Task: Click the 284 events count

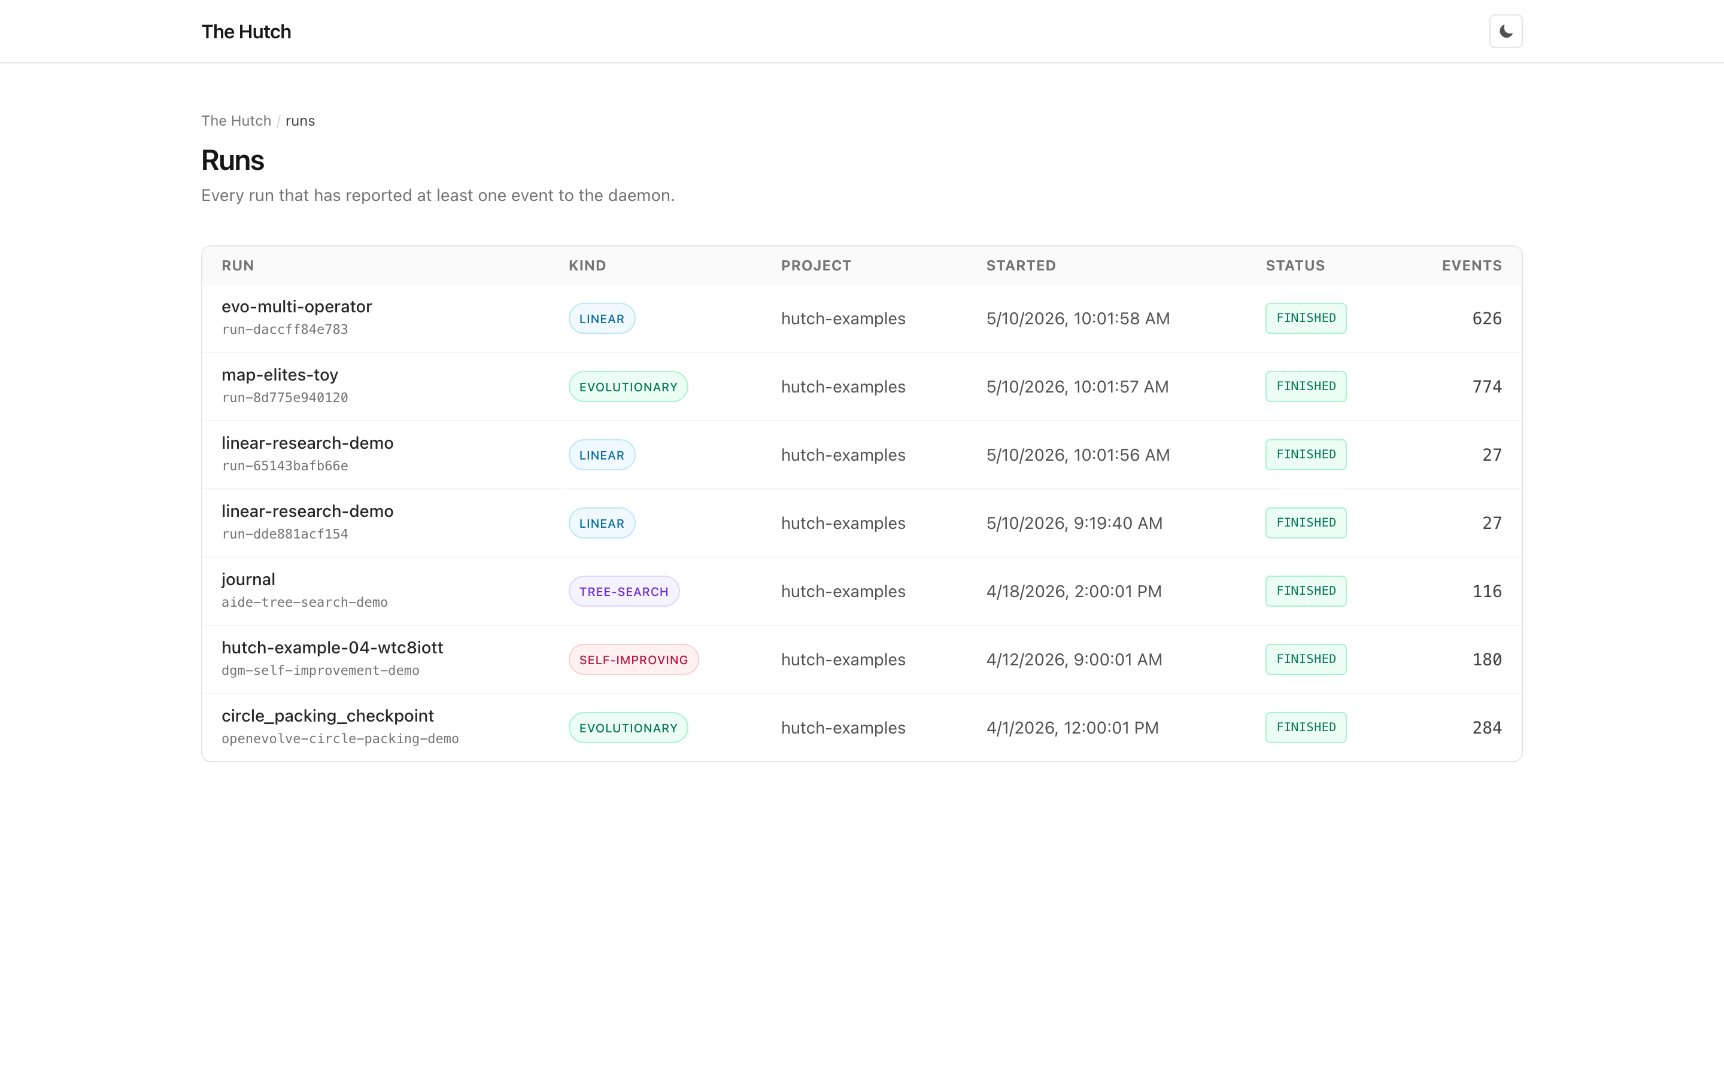Action: point(1487,728)
